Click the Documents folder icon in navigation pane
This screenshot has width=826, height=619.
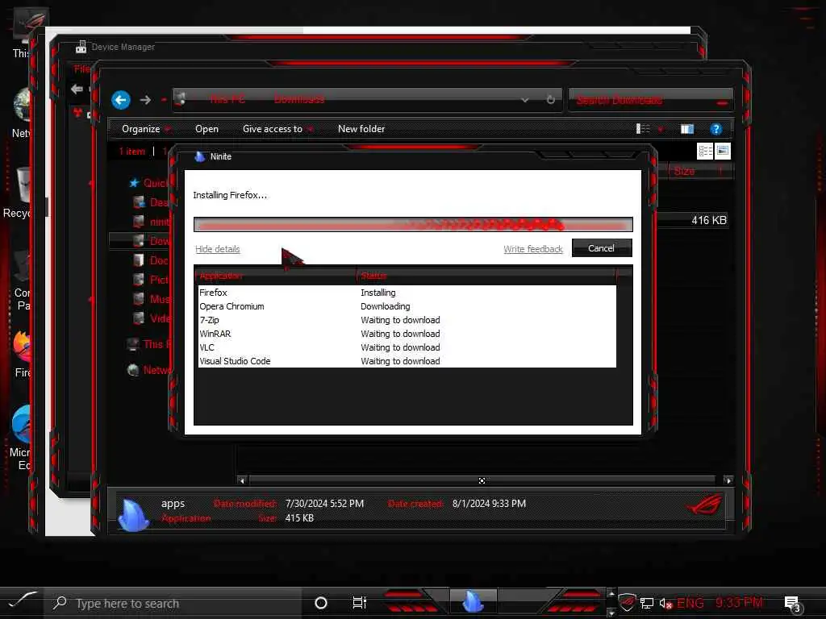[x=139, y=260]
